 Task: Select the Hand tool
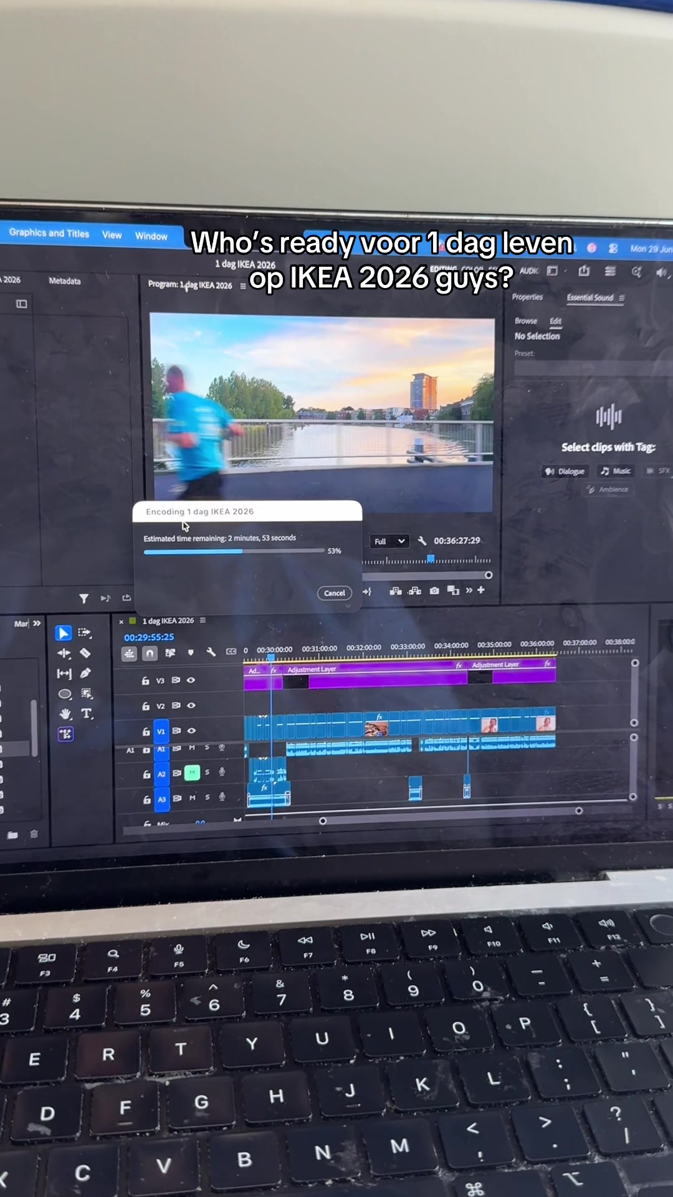65,714
